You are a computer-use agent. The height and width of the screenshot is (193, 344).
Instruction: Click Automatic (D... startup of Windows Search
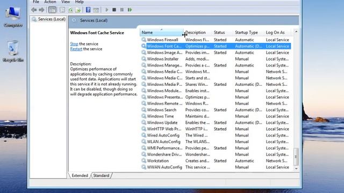(x=248, y=110)
